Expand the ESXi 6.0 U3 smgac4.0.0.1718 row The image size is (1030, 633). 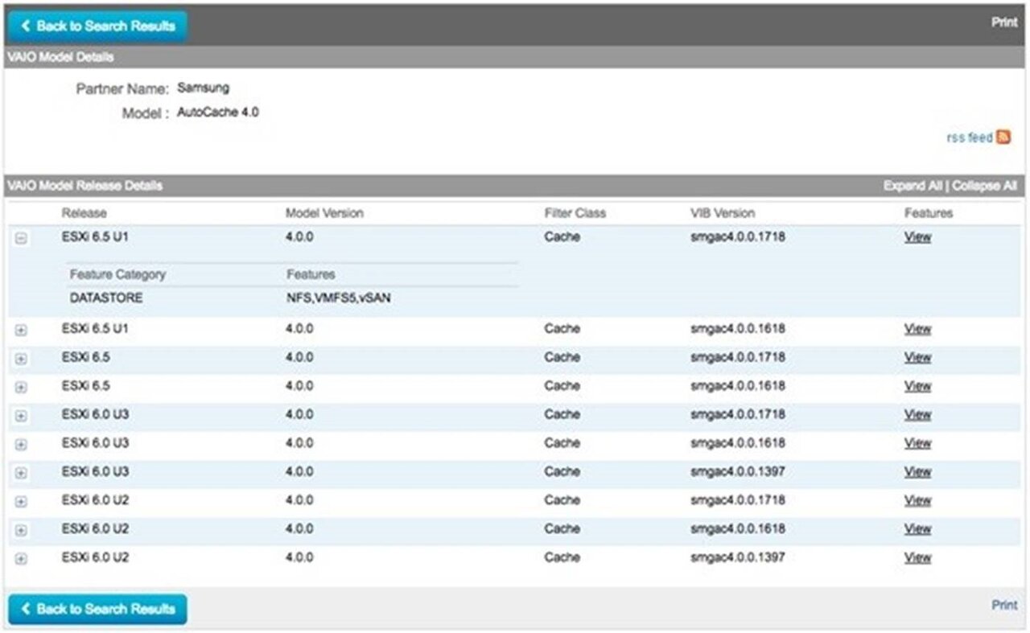point(21,416)
